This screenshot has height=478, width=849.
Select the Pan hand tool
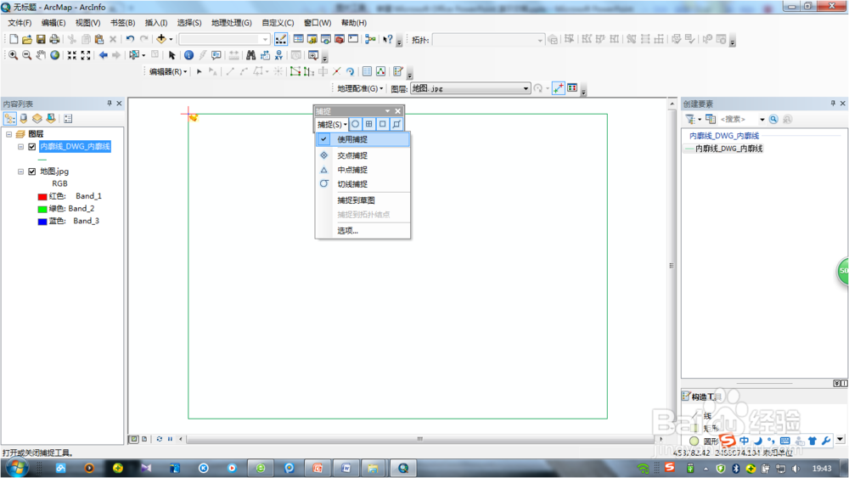[41, 55]
